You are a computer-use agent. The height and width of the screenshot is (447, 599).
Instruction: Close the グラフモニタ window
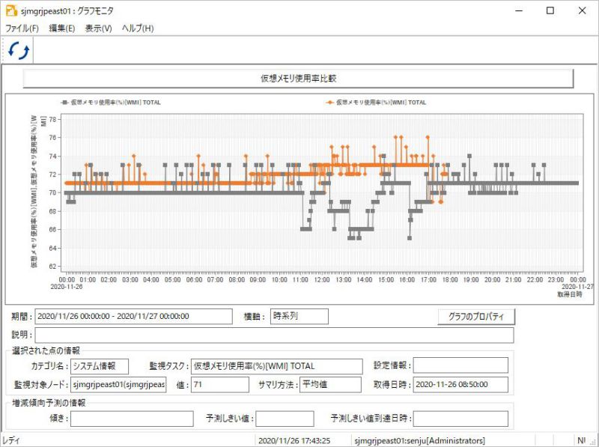(x=583, y=10)
